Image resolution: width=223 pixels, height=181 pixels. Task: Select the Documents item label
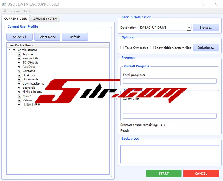pyautogui.click(x=30, y=79)
